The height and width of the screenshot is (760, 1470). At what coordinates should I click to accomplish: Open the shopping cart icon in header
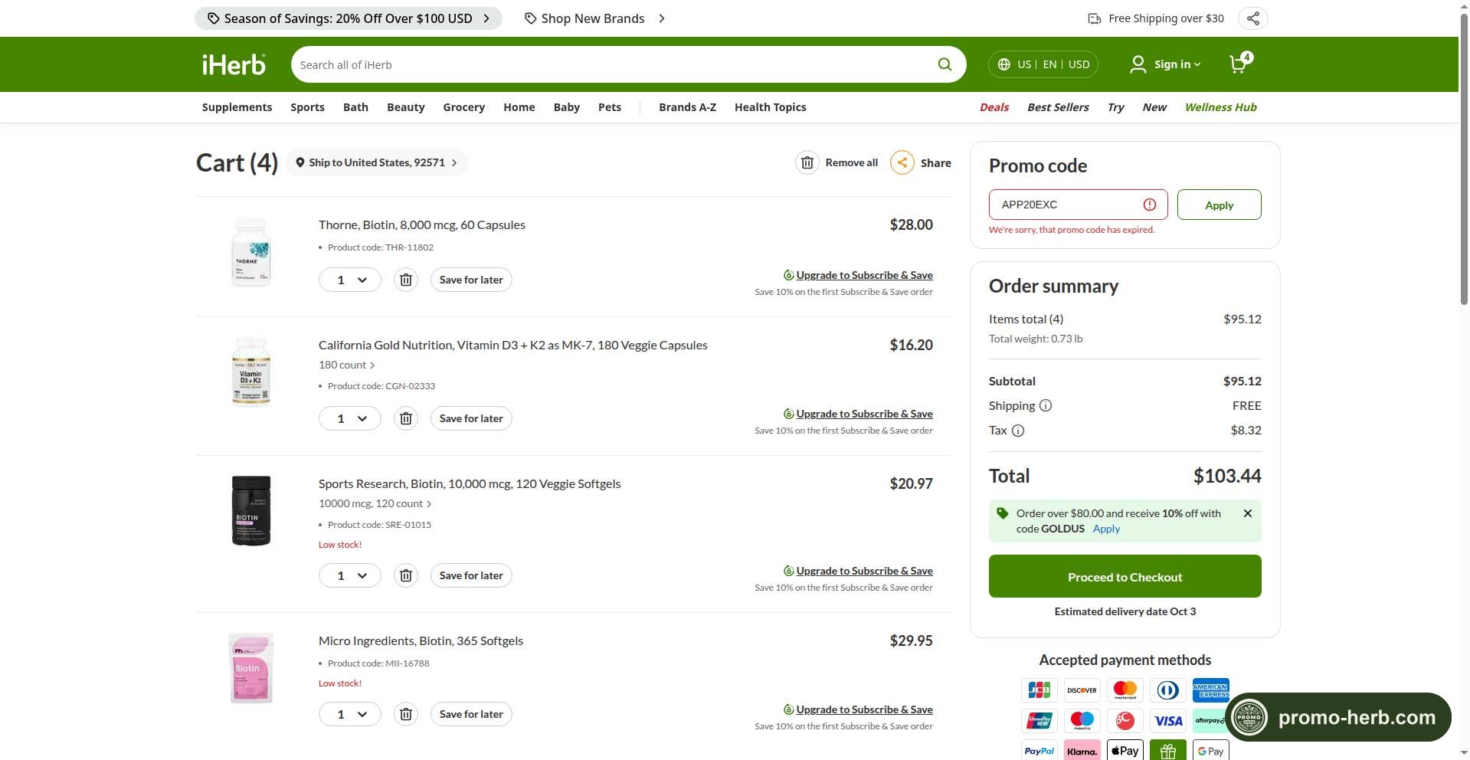click(1239, 64)
